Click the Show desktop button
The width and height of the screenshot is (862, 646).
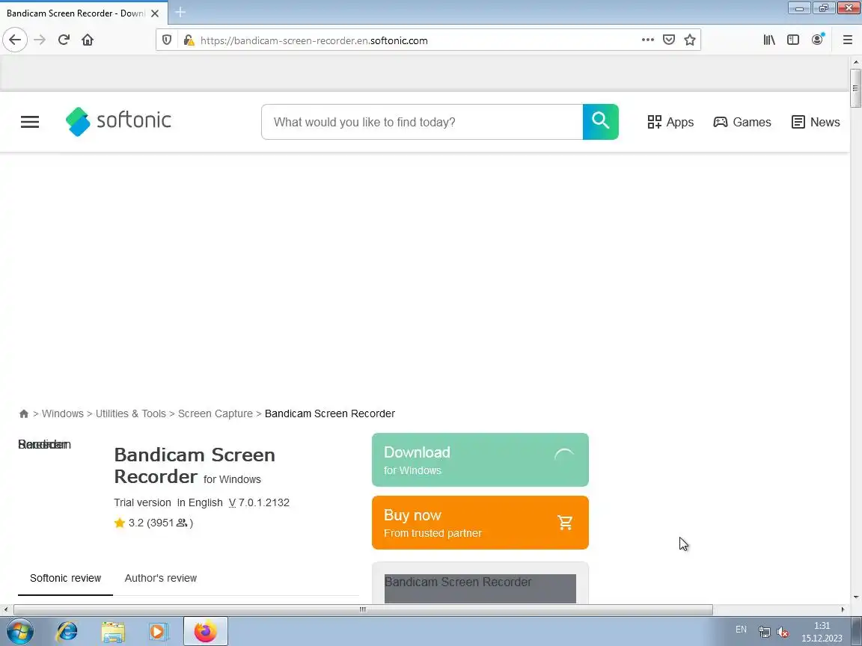pyautogui.click(x=857, y=631)
